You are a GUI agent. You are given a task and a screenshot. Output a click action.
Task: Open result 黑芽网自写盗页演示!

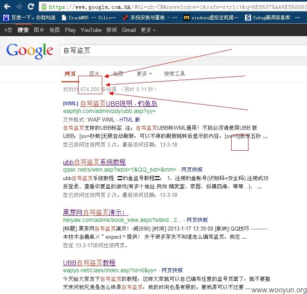[95, 213]
